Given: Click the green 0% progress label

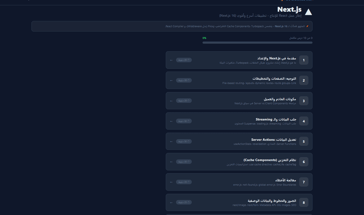Looking at the screenshot, I should (204, 38).
